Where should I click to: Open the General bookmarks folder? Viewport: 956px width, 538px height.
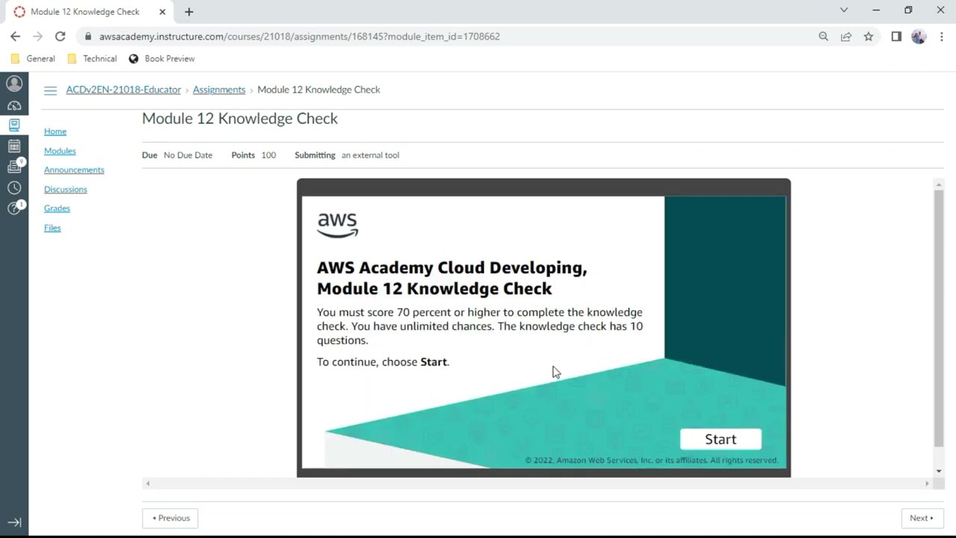tap(33, 58)
